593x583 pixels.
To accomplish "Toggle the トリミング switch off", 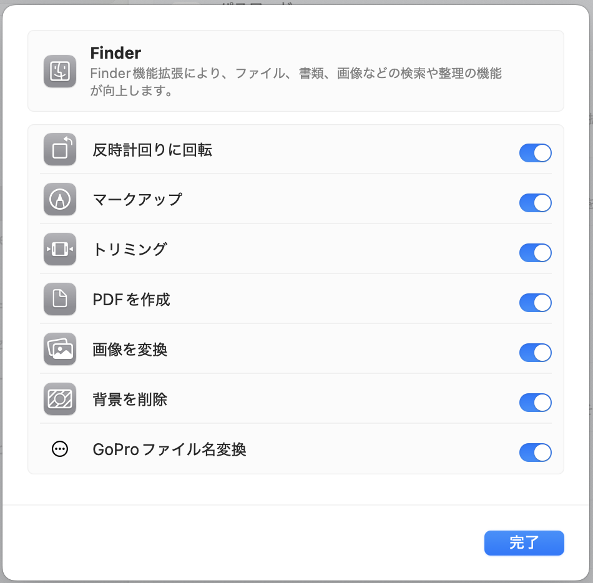I will (535, 253).
